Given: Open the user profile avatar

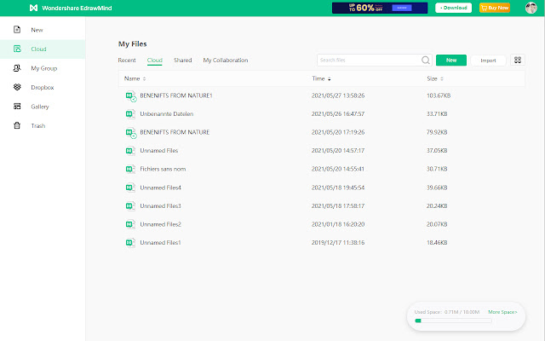Looking at the screenshot, I should point(531,8).
